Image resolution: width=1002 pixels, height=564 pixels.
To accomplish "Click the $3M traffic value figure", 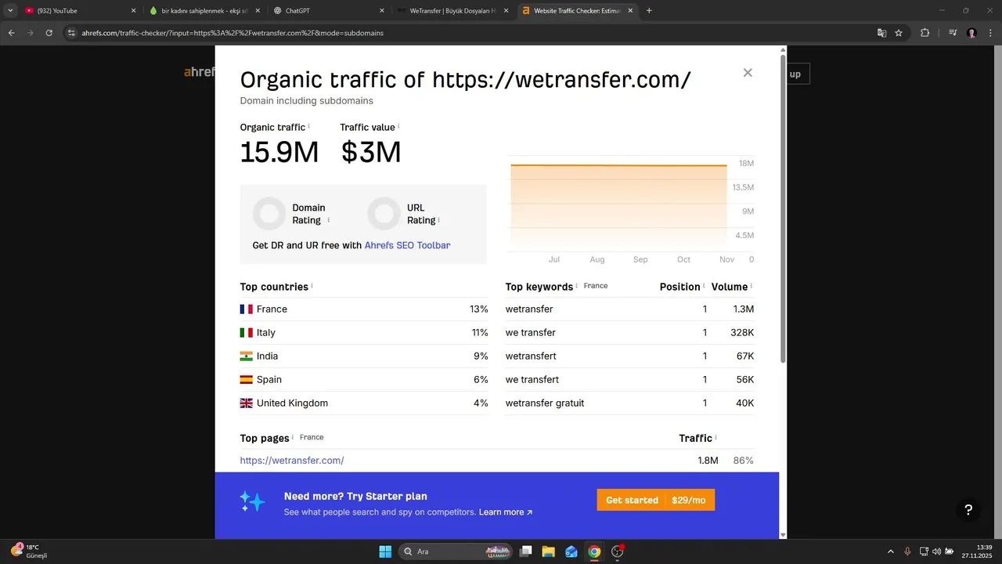I will click(x=371, y=153).
